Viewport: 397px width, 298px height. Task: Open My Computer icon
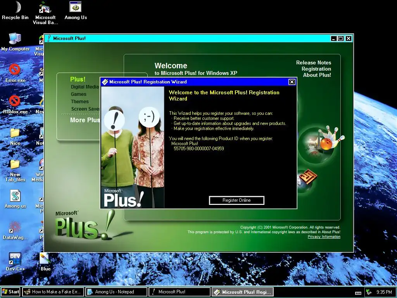[15, 42]
